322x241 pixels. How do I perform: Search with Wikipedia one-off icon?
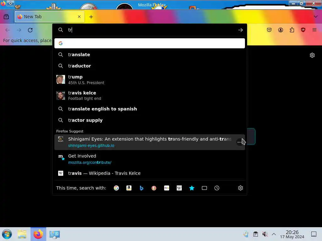coord(179,188)
